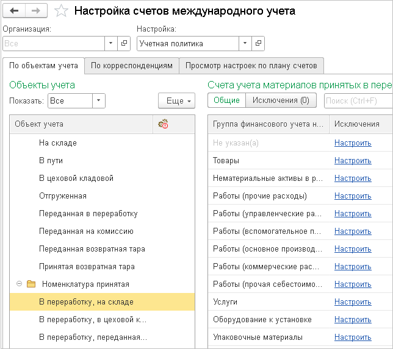
Task: Open Просмотр настроек по плану счетов tab
Action: 251,66
